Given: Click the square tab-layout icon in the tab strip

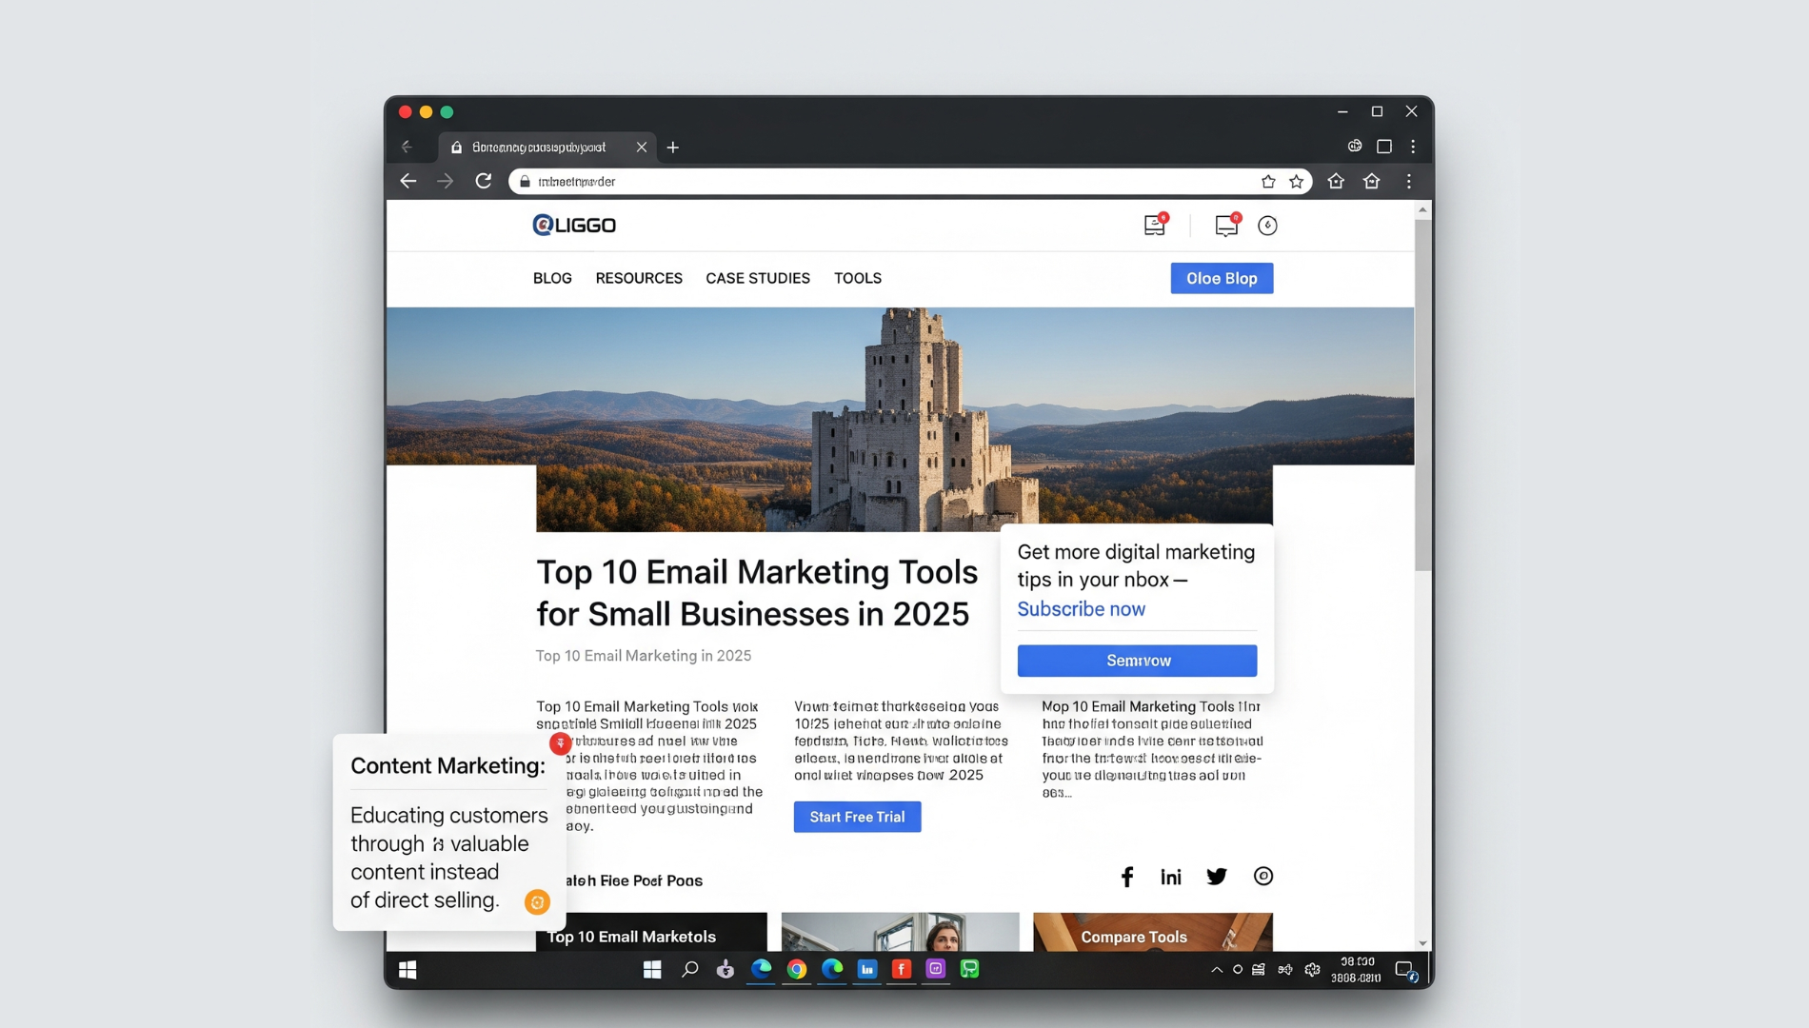Looking at the screenshot, I should click(1384, 147).
